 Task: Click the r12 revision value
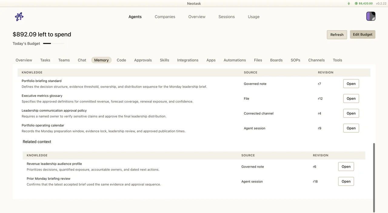[320, 99]
